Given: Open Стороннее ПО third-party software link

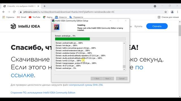Looking at the screenshot, I should (43, 93).
